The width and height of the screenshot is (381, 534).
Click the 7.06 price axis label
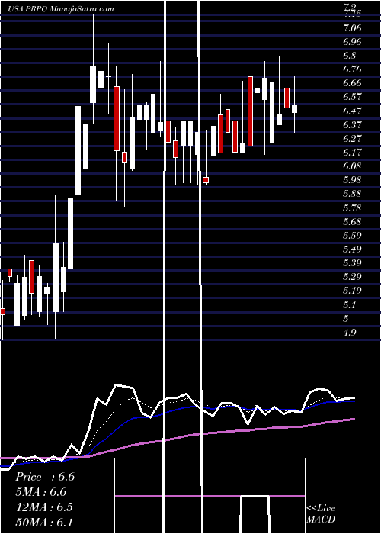[352, 27]
